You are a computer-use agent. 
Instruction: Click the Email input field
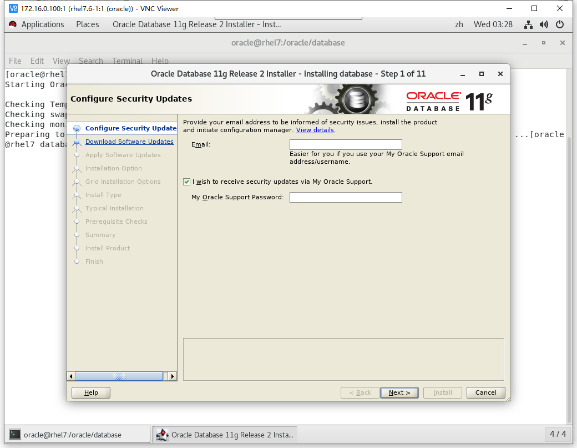pos(346,145)
